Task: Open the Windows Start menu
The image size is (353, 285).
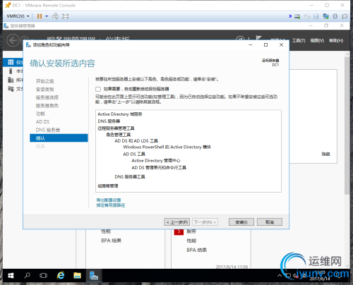Action: [x=11, y=275]
